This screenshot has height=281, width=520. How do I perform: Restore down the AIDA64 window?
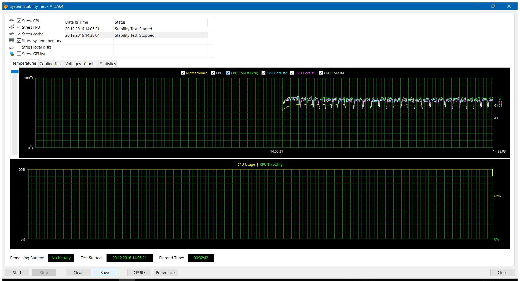pyautogui.click(x=493, y=6)
